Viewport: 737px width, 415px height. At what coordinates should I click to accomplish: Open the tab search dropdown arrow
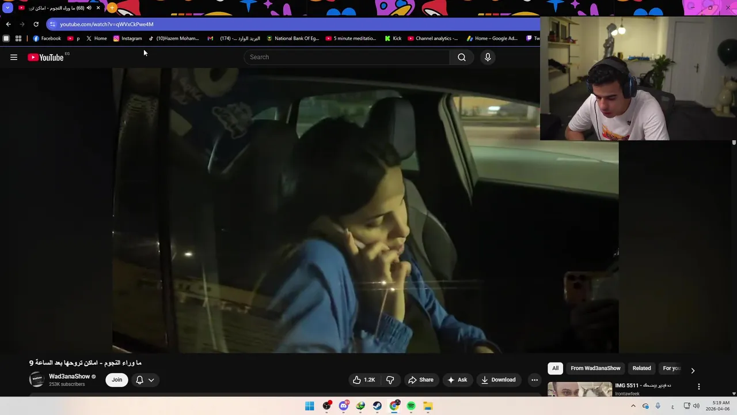click(x=7, y=8)
